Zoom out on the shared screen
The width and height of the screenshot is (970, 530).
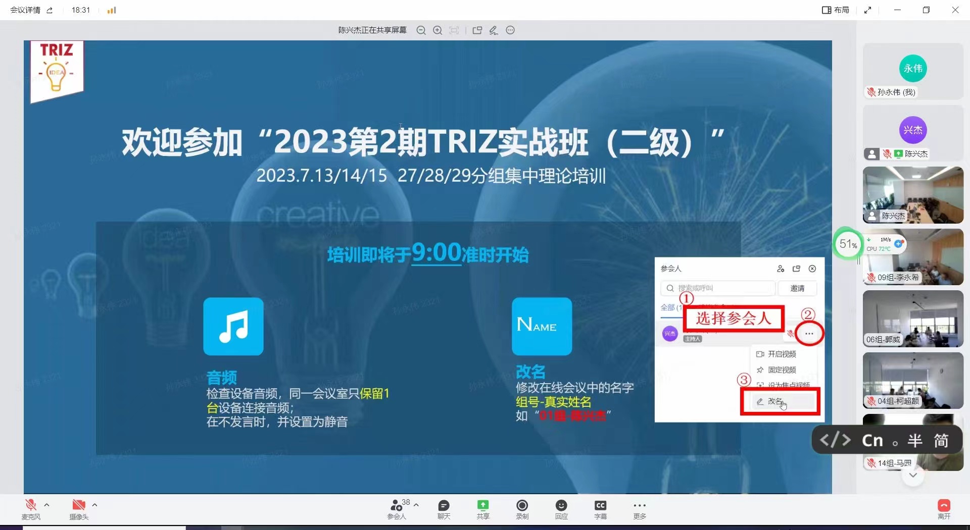421,30
